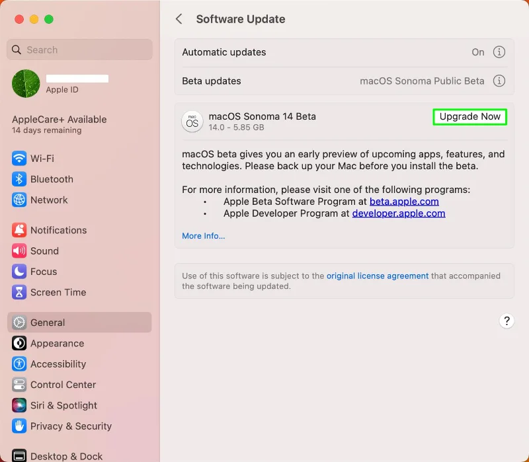The width and height of the screenshot is (529, 462).
Task: Select Wi-Fi label in the sidebar
Action: pos(42,159)
